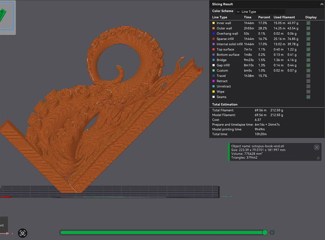This screenshot has width=325, height=240.
Task: Close the octopus-book-end.stl object info notification
Action: [316, 147]
